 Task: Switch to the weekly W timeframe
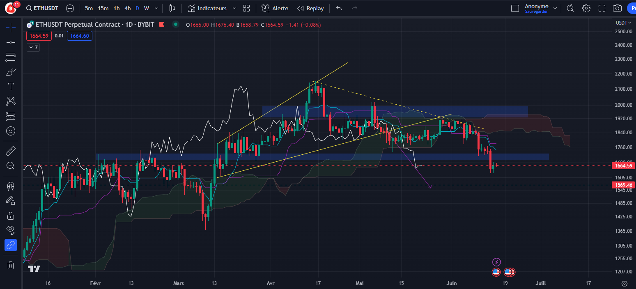(146, 8)
